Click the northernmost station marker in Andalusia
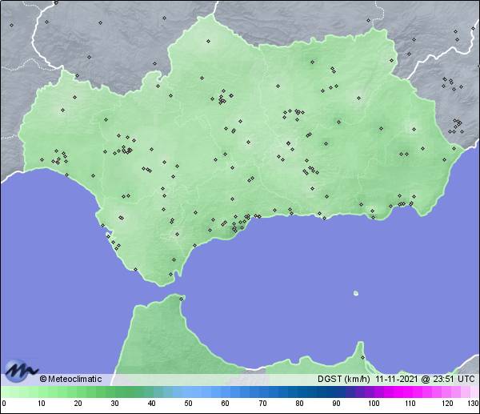Screen dimensions: 480x414 (208, 41)
